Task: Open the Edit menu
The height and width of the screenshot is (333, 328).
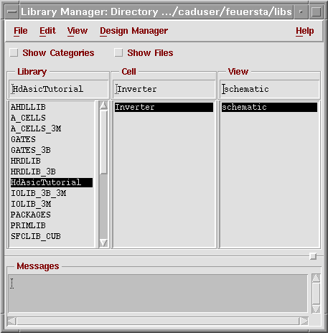Action: (47, 31)
